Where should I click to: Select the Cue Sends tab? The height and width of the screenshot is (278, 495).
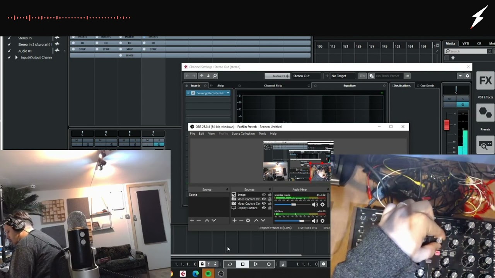(427, 86)
